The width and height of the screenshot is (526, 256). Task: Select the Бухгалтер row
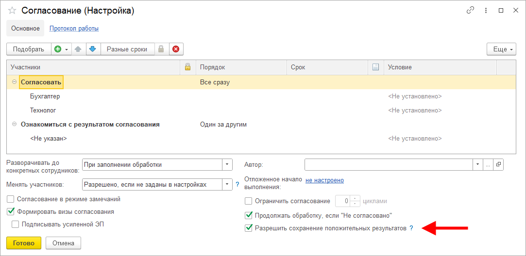(x=45, y=96)
